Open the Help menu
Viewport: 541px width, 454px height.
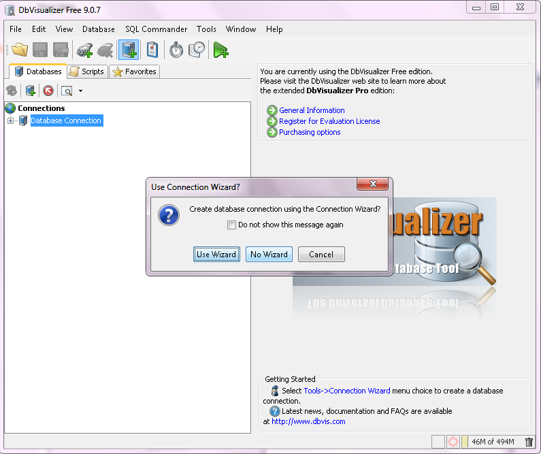click(274, 29)
